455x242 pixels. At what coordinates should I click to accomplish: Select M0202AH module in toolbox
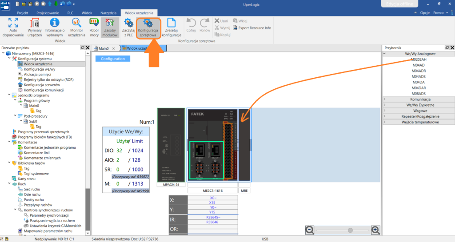419,60
